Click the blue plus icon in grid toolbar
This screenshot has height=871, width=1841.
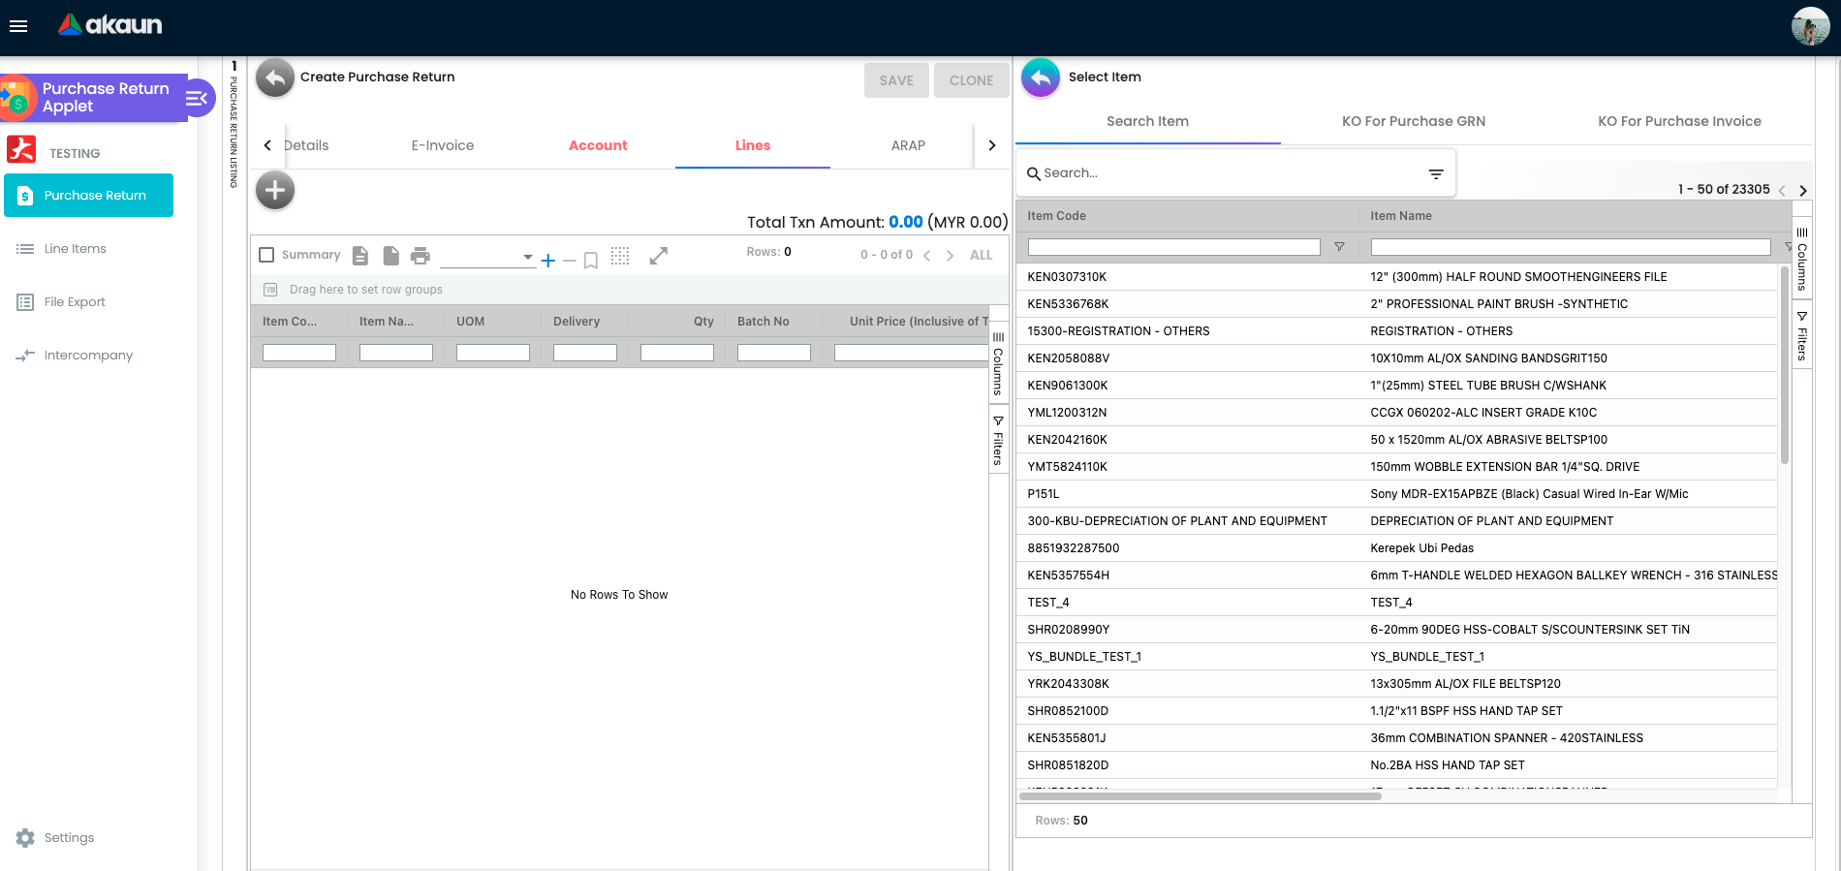coord(548,260)
